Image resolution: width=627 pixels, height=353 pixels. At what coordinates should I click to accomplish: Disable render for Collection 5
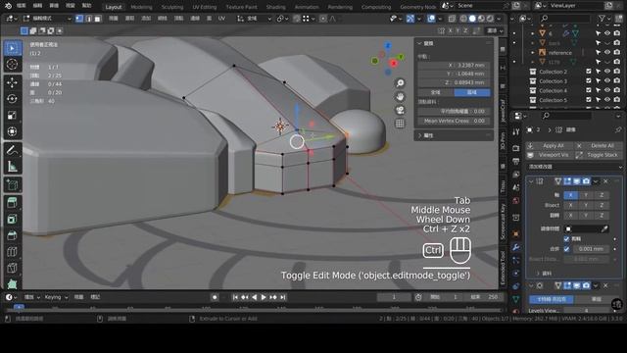(617, 100)
